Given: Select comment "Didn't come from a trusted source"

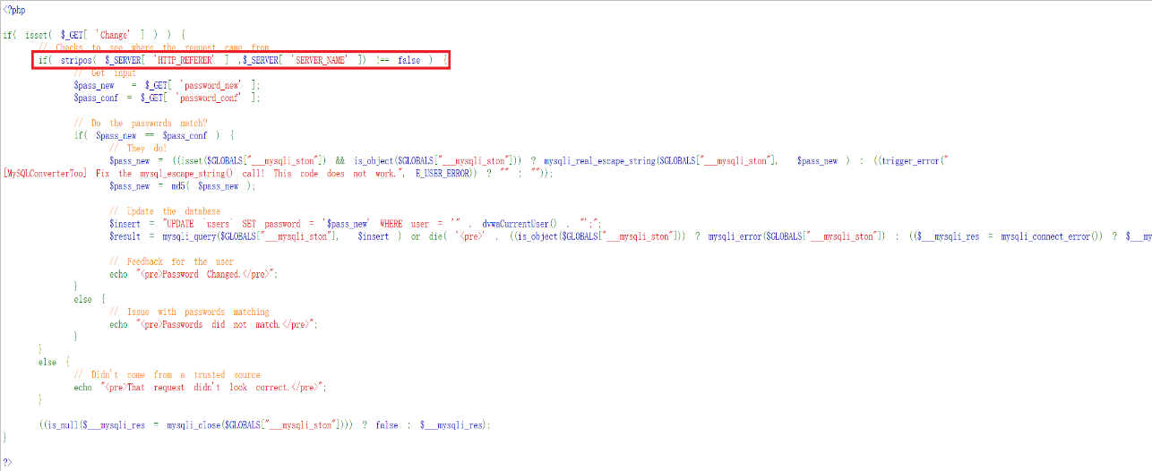Looking at the screenshot, I should 167,373.
